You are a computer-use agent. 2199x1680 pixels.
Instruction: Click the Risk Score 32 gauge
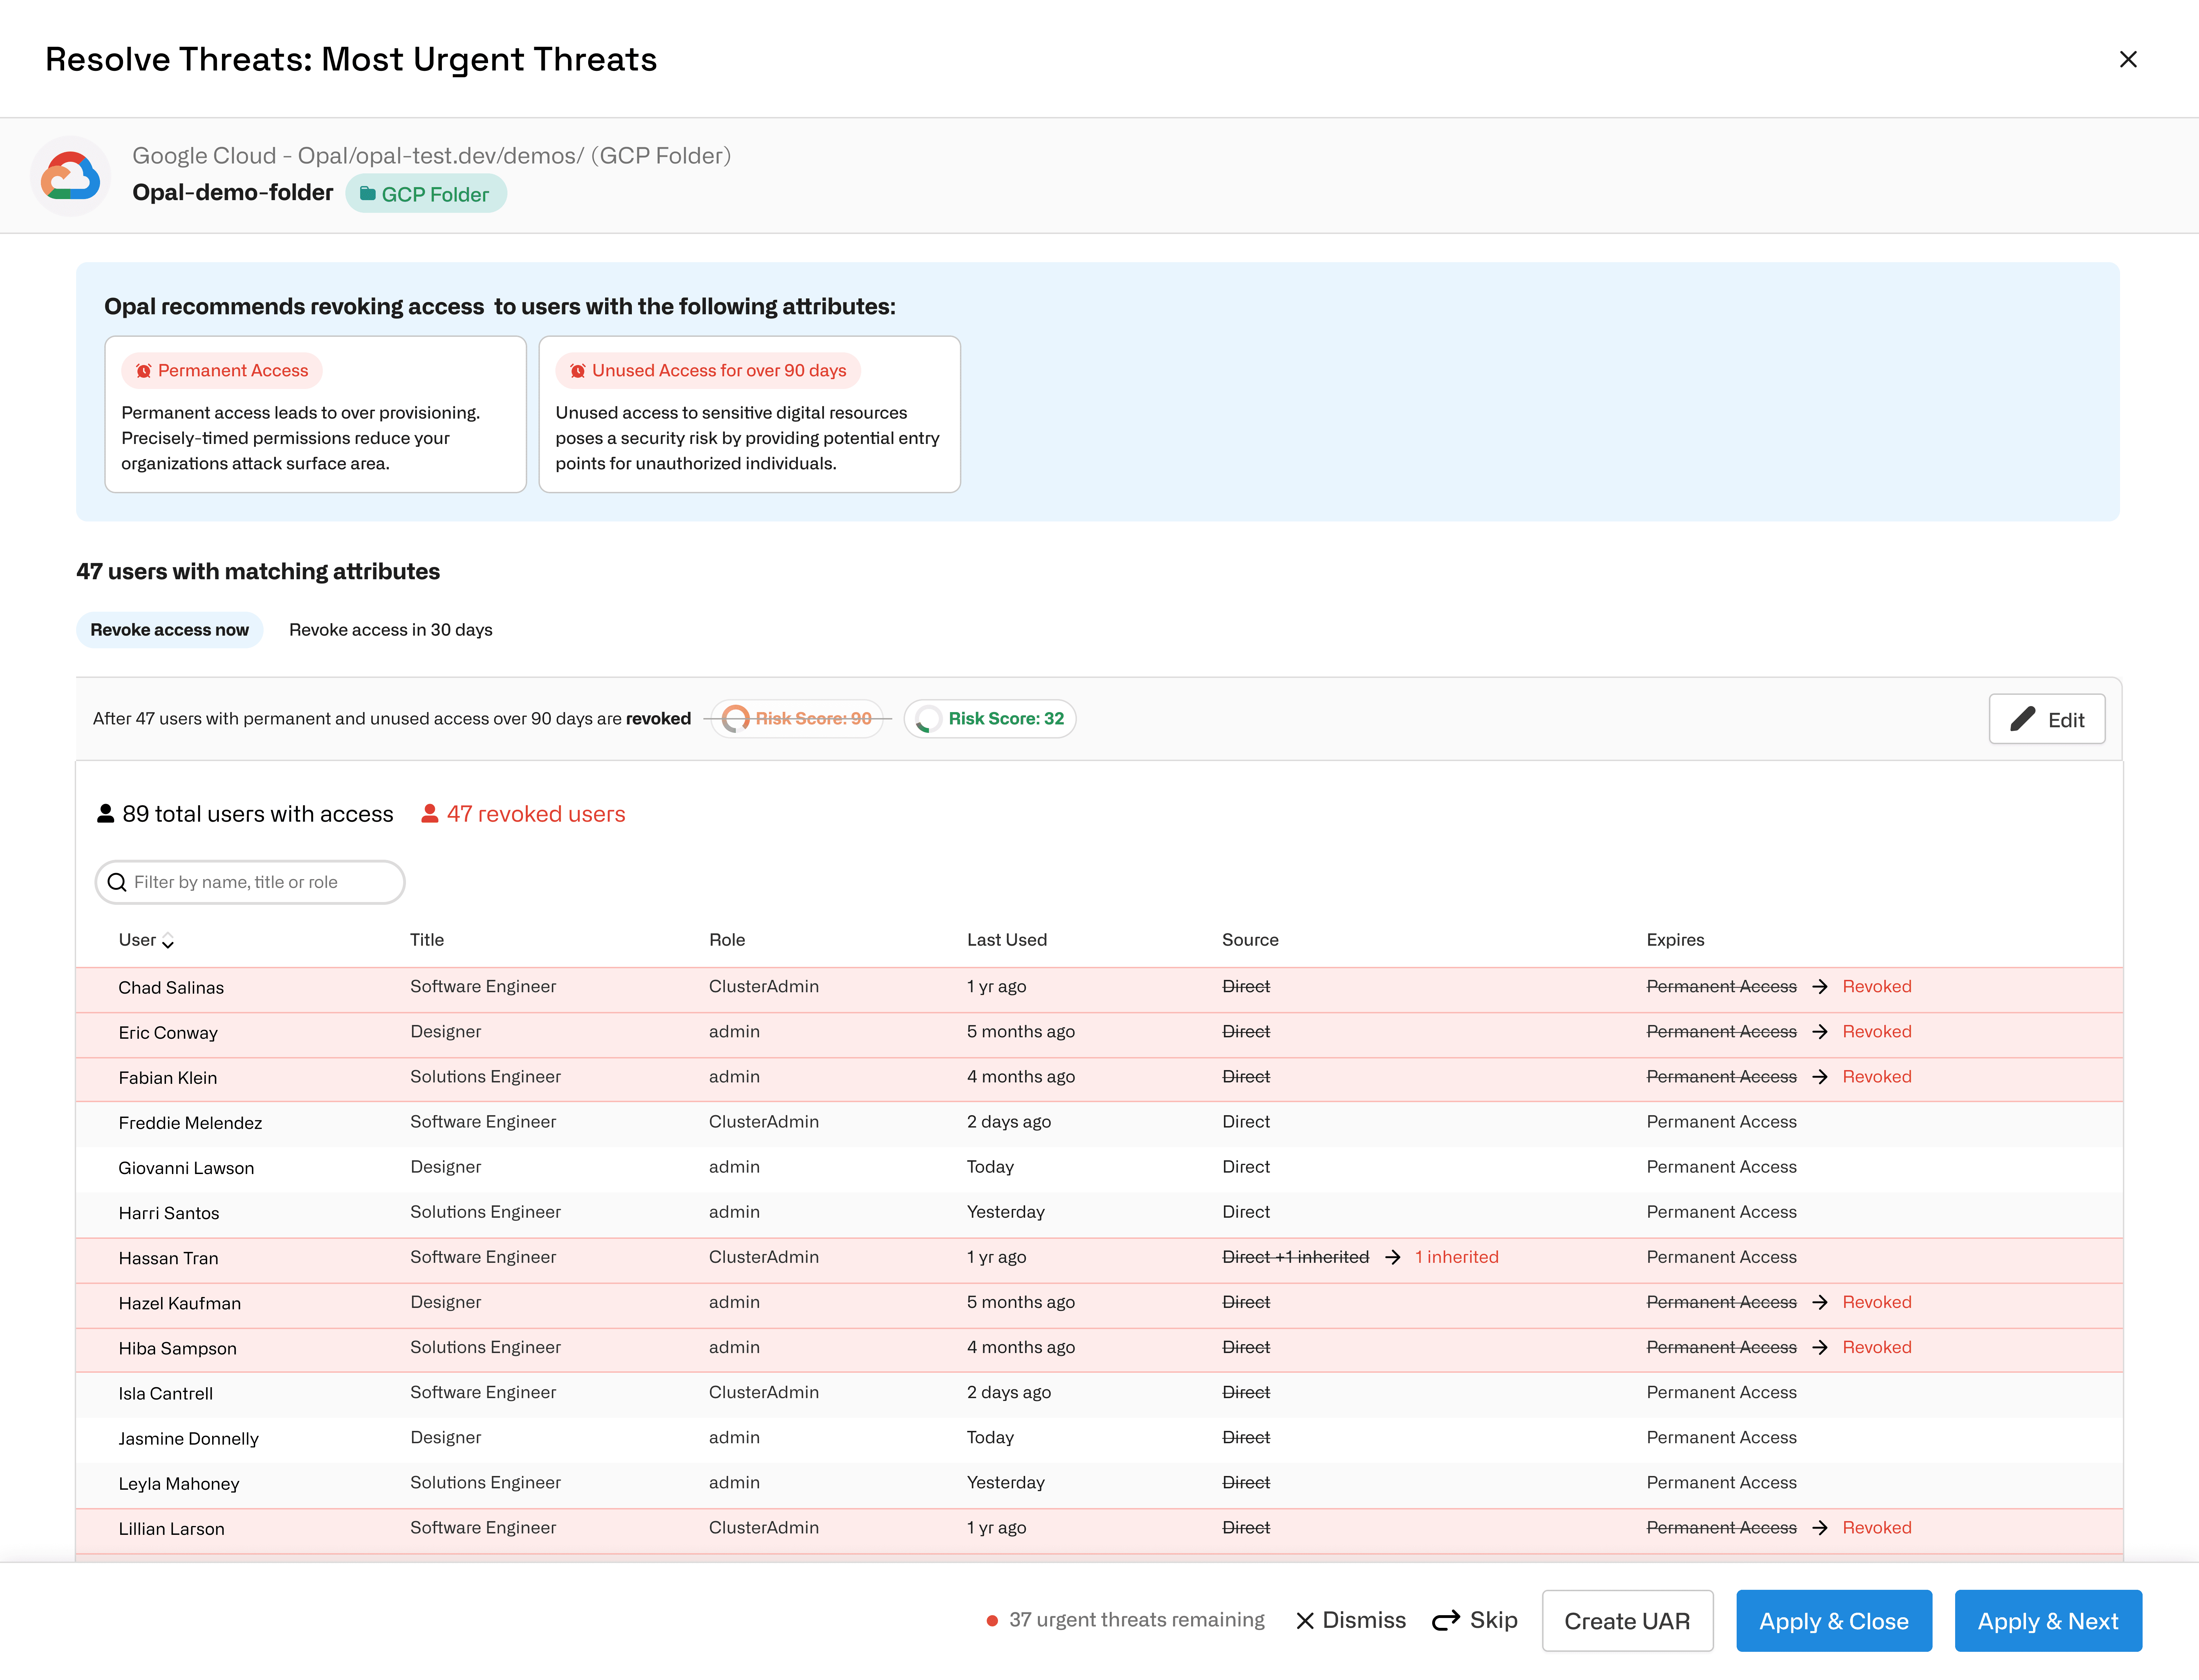click(928, 719)
